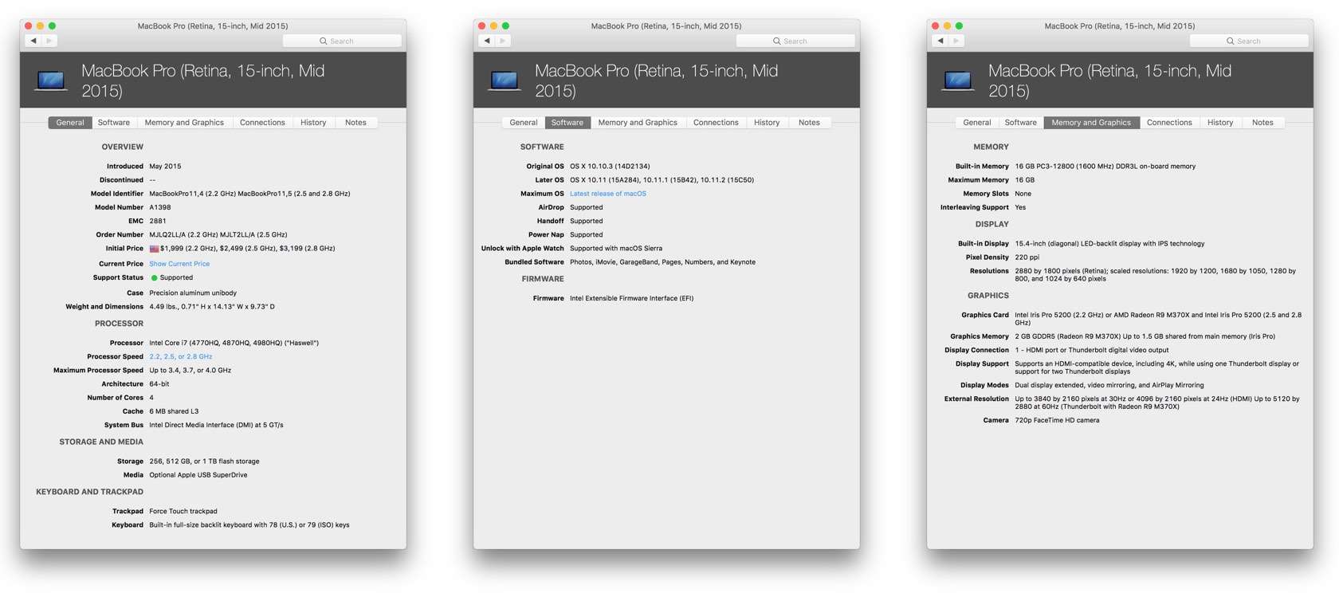Select the Interleaving Support value Yes
The height and width of the screenshot is (597, 1339).
tap(1020, 207)
